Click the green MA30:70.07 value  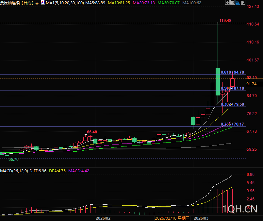pyautogui.click(x=168, y=3)
